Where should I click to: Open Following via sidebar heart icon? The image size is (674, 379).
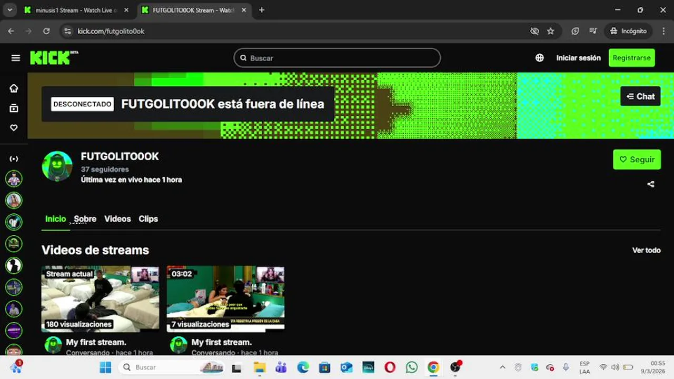click(x=14, y=127)
